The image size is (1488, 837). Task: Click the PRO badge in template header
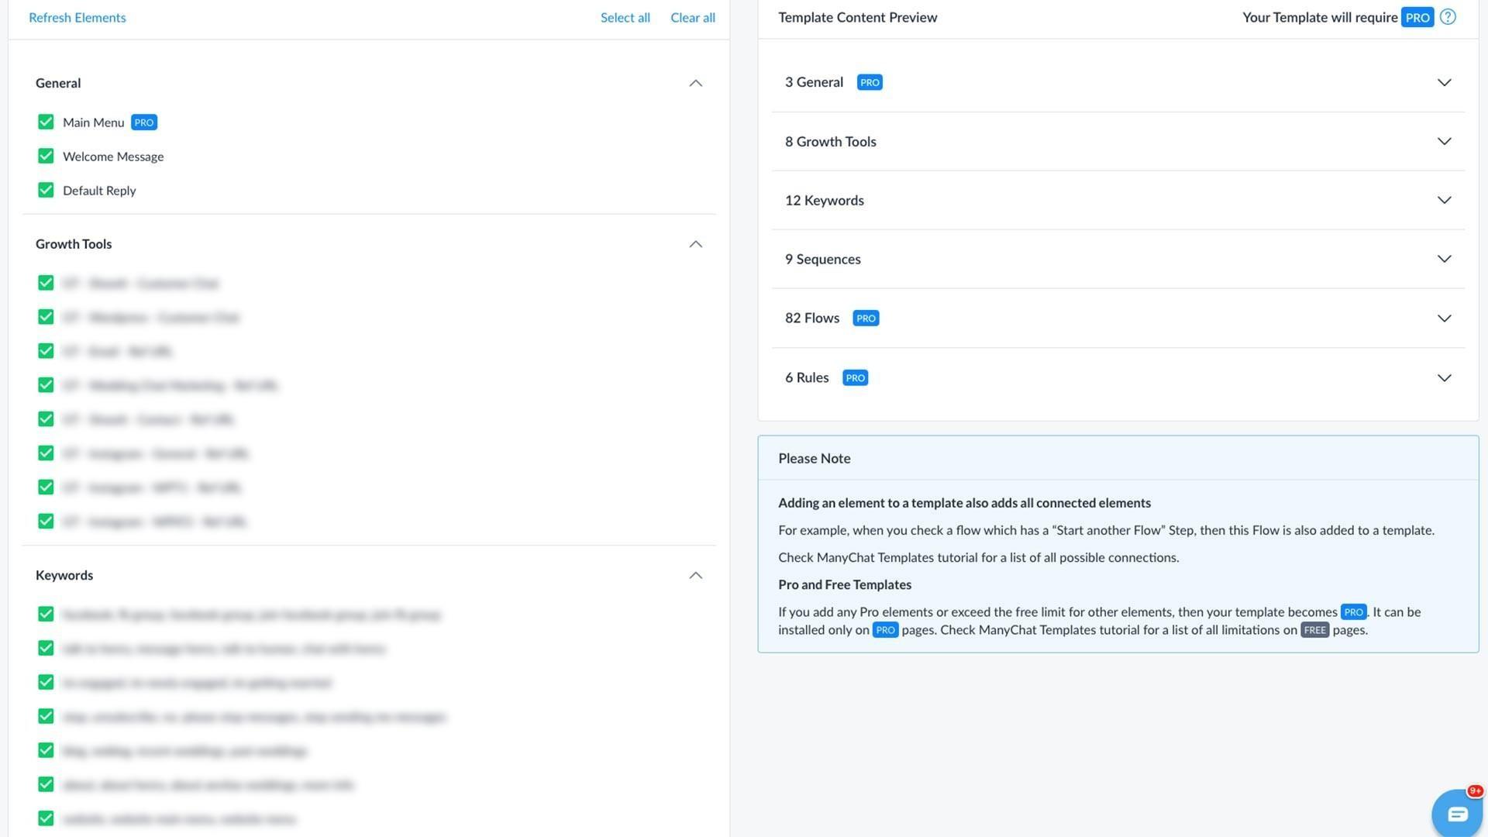click(1417, 18)
